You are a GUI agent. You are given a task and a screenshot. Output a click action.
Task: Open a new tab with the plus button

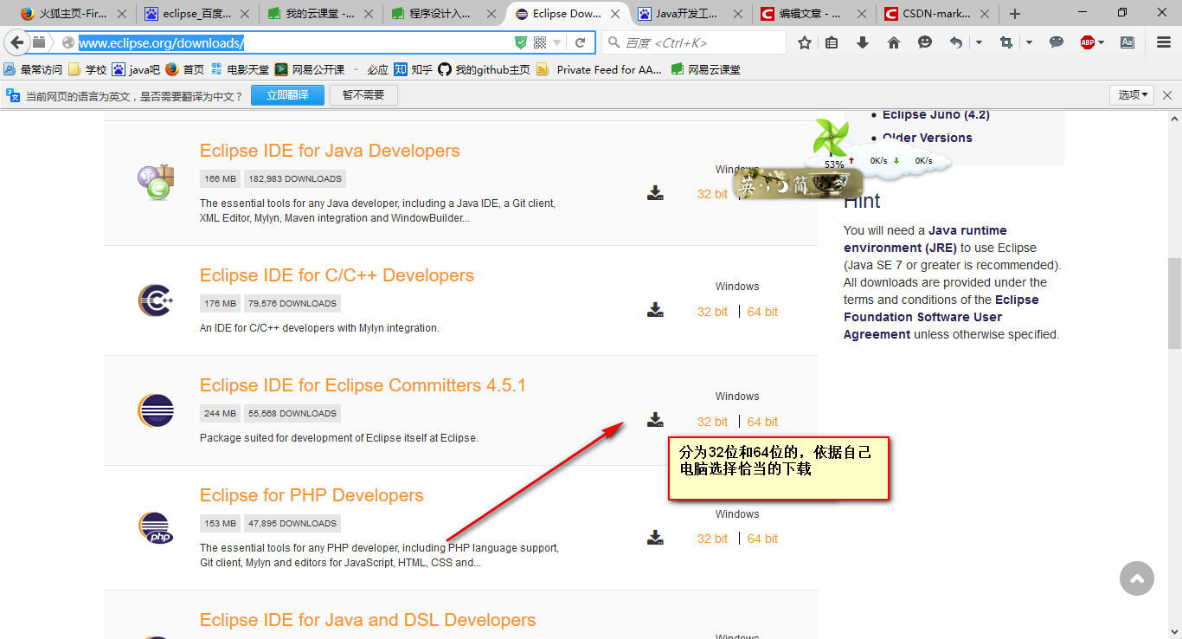[x=1015, y=14]
